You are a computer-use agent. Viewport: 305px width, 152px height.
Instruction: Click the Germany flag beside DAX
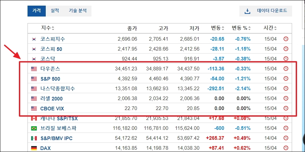point(34,148)
